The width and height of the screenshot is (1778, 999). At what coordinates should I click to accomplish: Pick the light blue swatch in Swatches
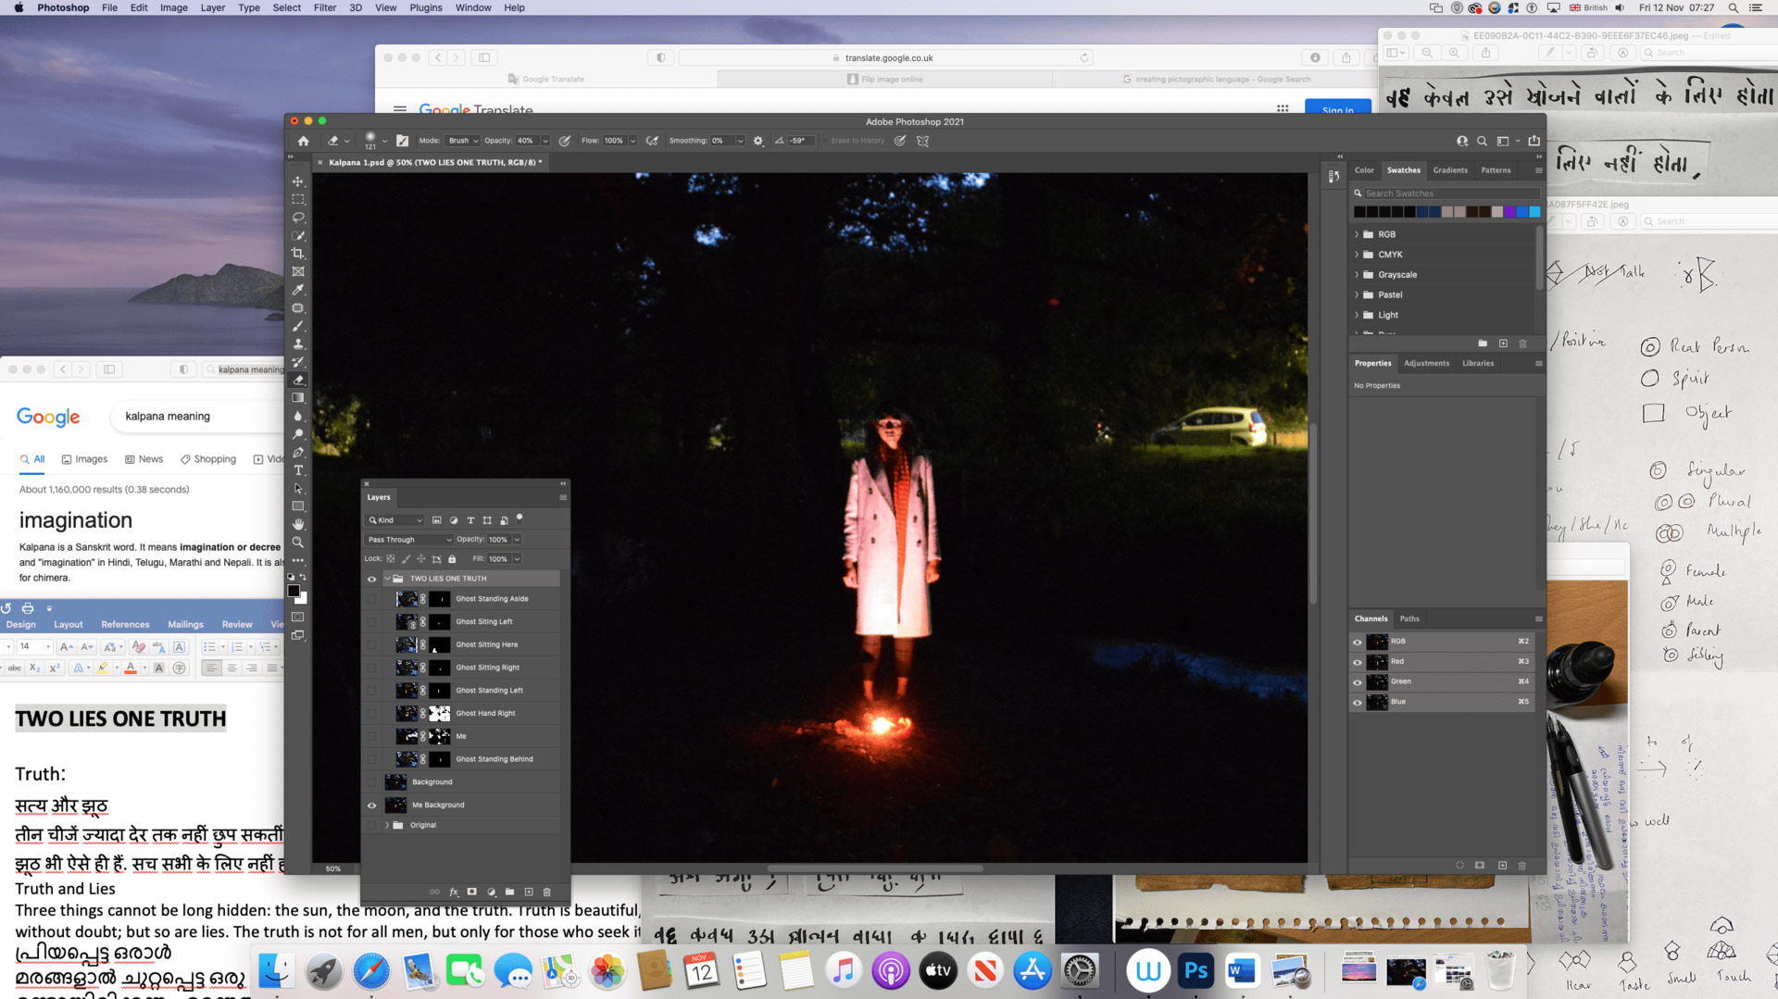point(1534,212)
